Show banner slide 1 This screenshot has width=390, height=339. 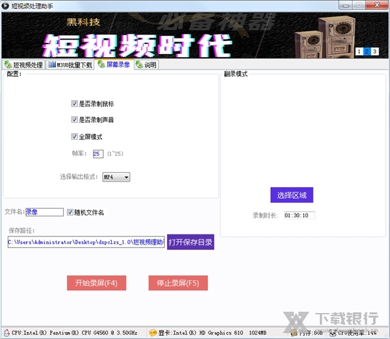point(359,51)
